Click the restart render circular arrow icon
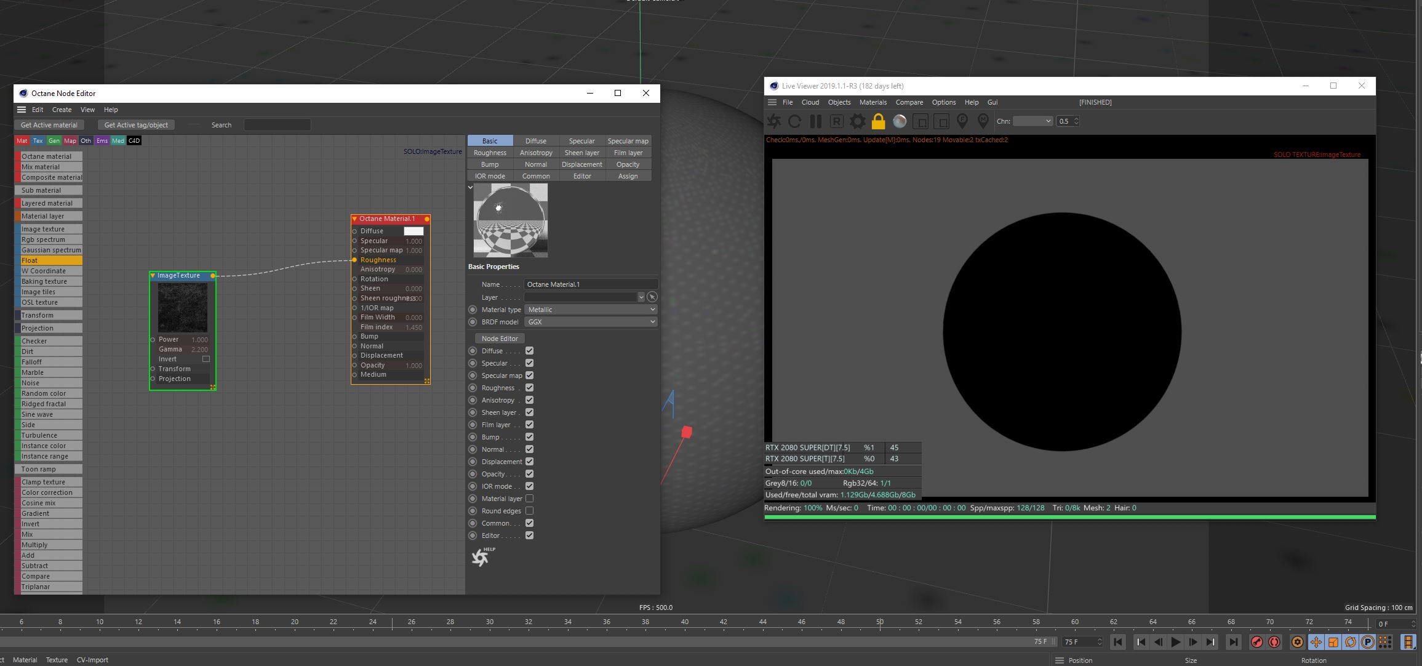 point(795,121)
